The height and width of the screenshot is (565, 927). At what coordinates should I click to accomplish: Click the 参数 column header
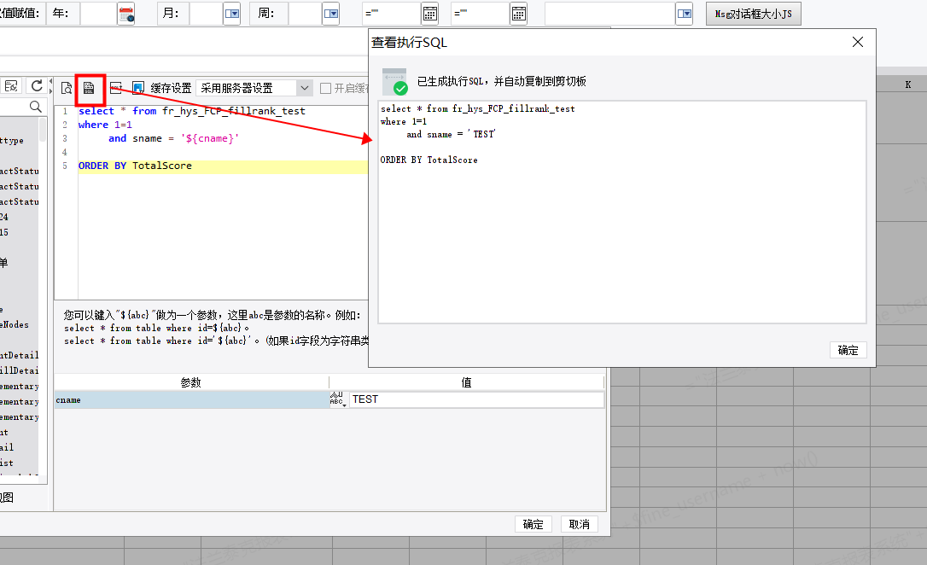[x=191, y=382]
